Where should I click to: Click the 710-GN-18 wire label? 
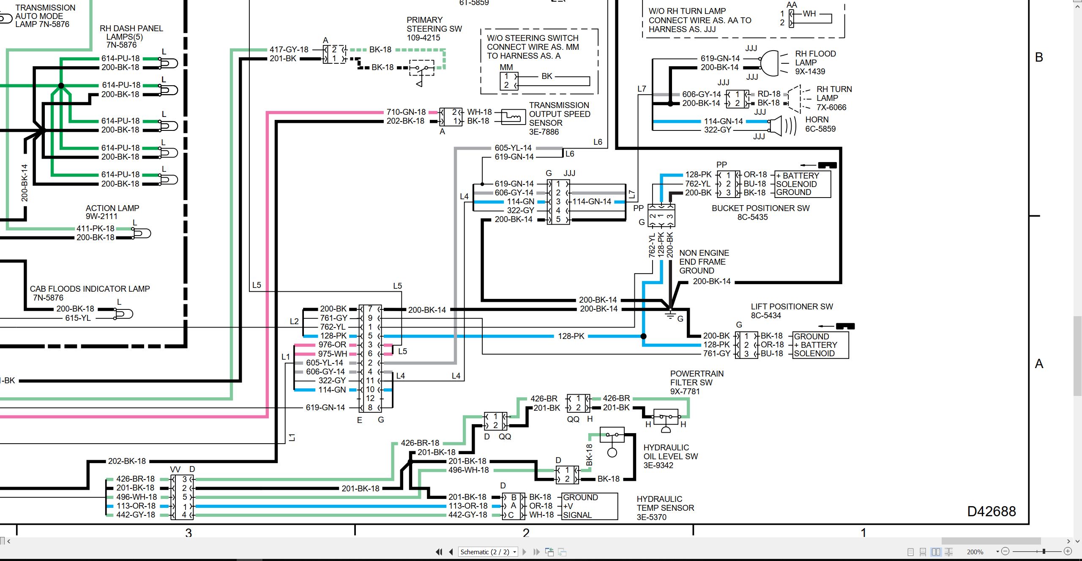pos(406,112)
